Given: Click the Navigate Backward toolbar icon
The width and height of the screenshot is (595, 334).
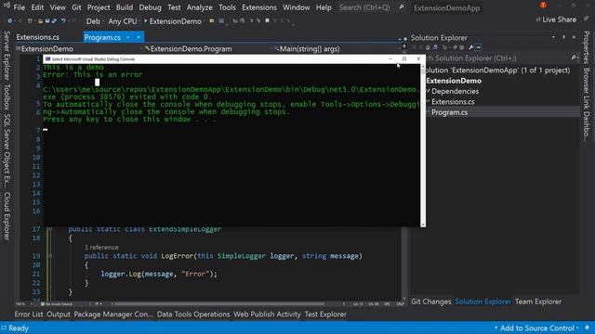Looking at the screenshot, I should tap(10, 21).
